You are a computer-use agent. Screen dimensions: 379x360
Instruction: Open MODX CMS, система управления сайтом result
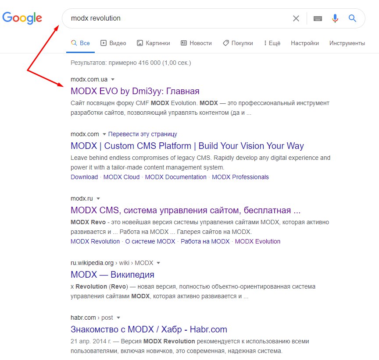click(x=186, y=210)
